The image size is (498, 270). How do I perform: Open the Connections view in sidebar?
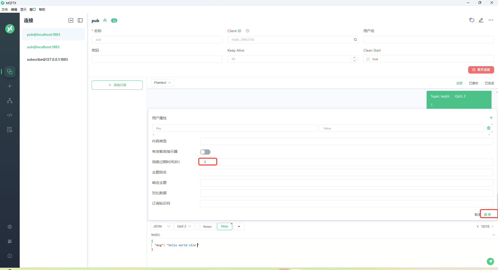click(x=10, y=72)
